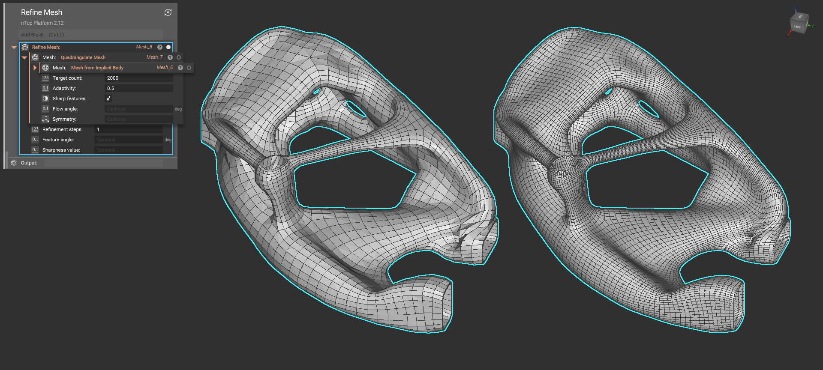Click the panel's left vertical scrollbar
Viewport: 823px width, 370px height.
(x=6, y=160)
